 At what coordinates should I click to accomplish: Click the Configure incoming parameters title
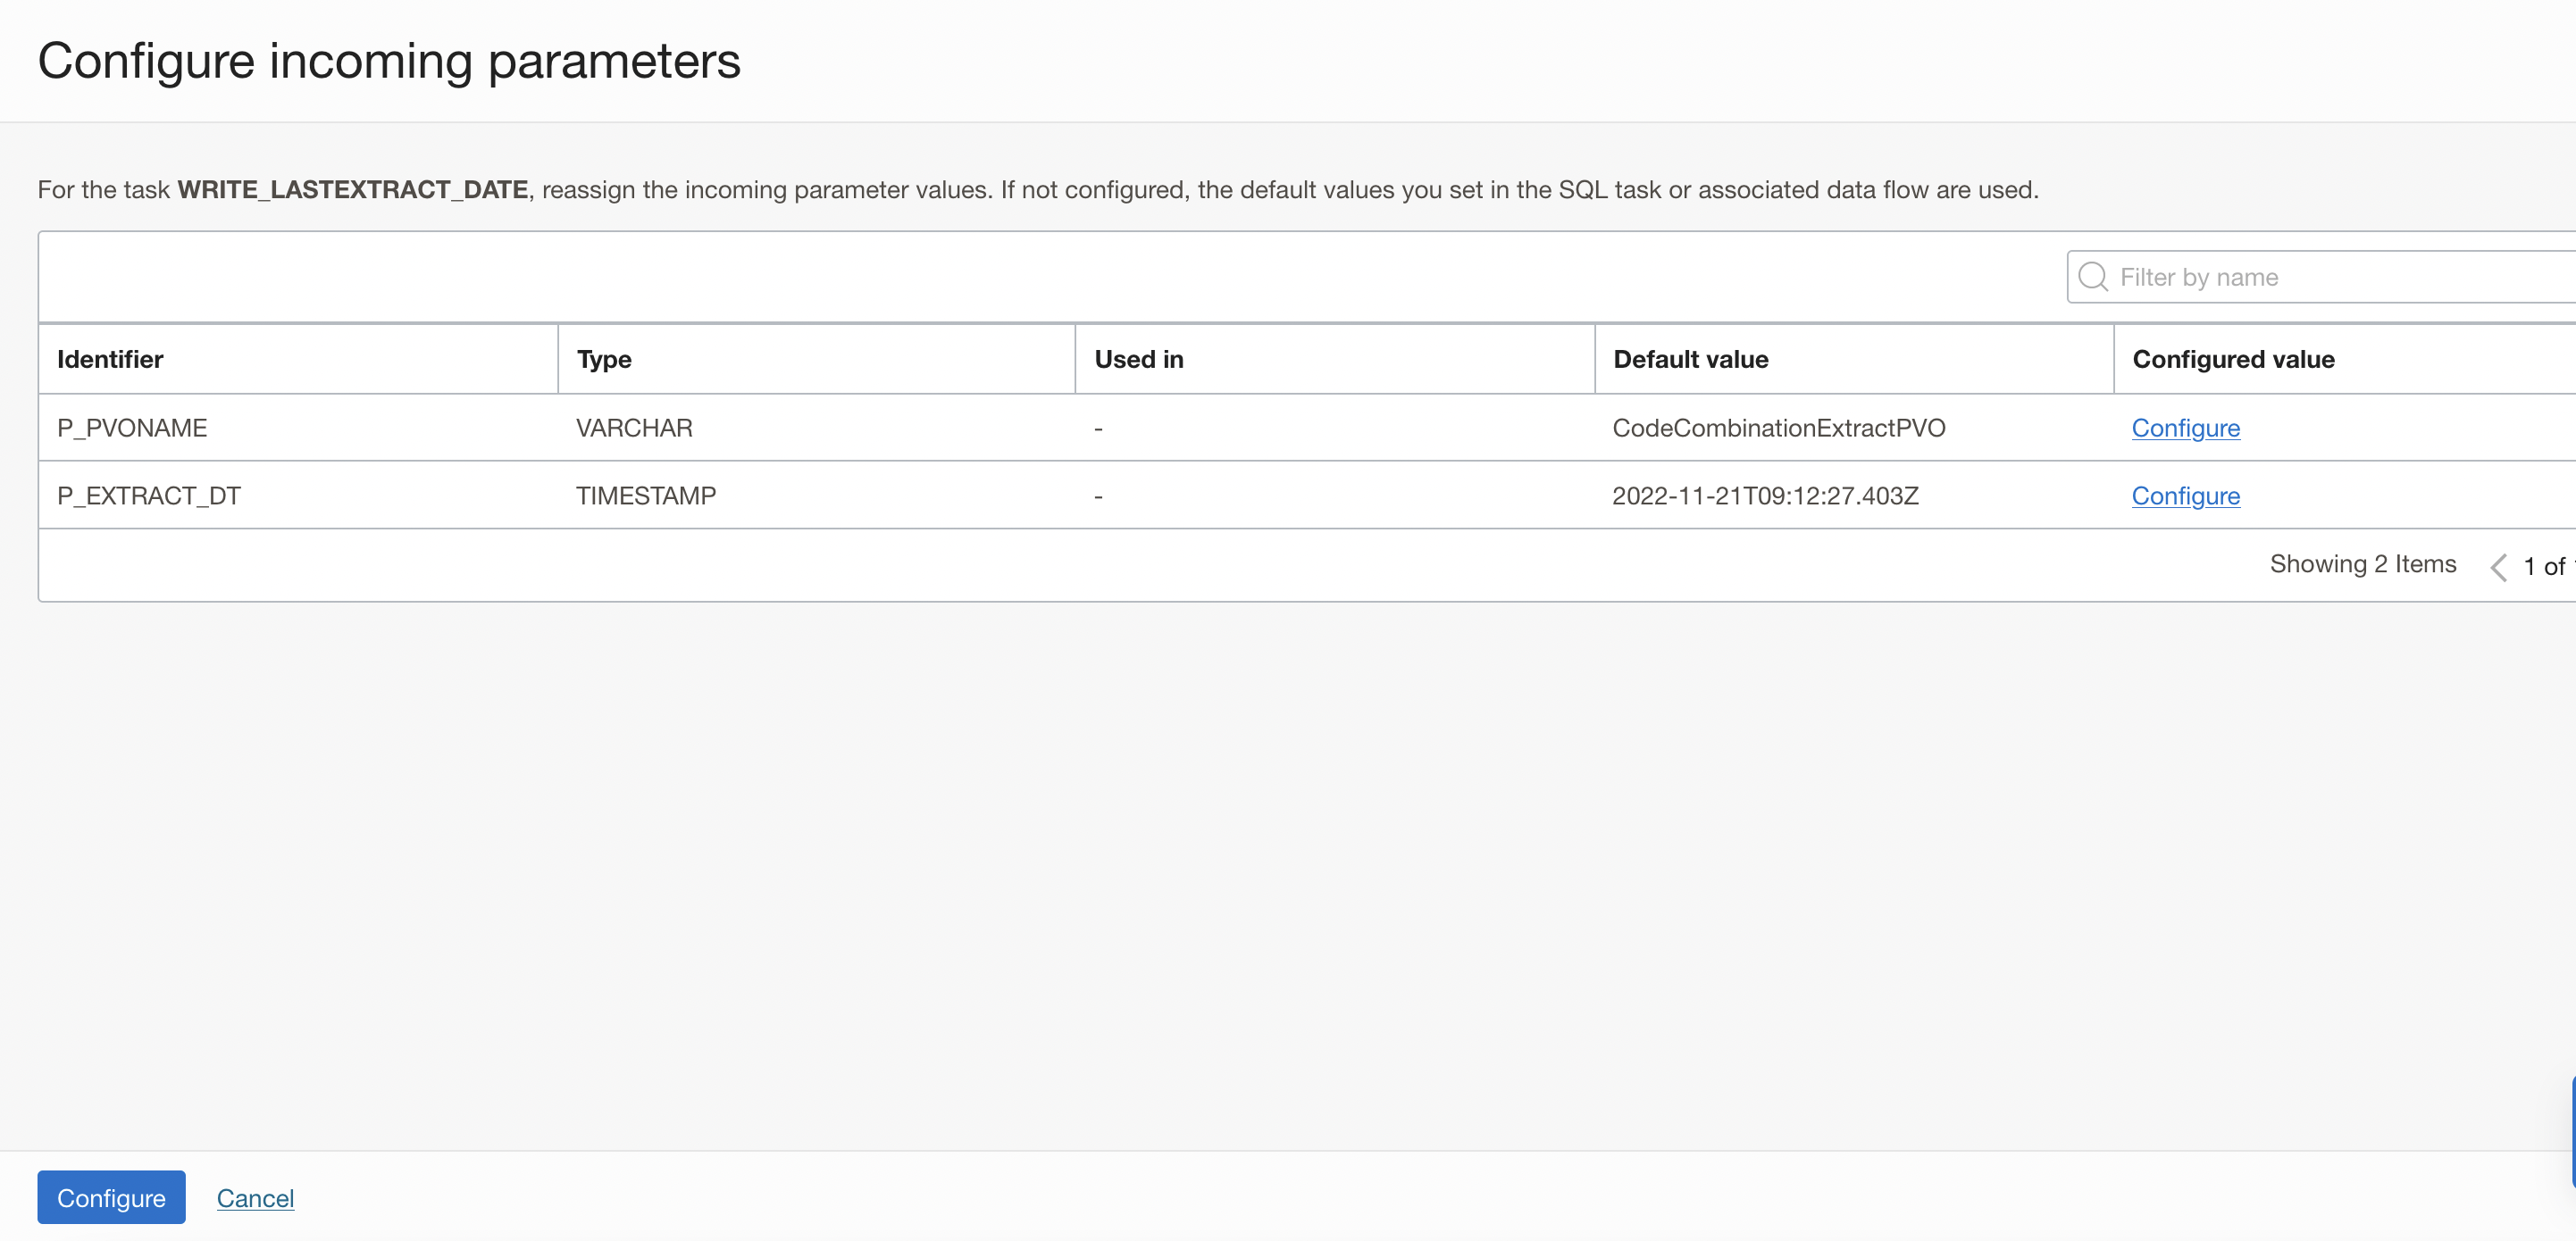click(x=390, y=61)
